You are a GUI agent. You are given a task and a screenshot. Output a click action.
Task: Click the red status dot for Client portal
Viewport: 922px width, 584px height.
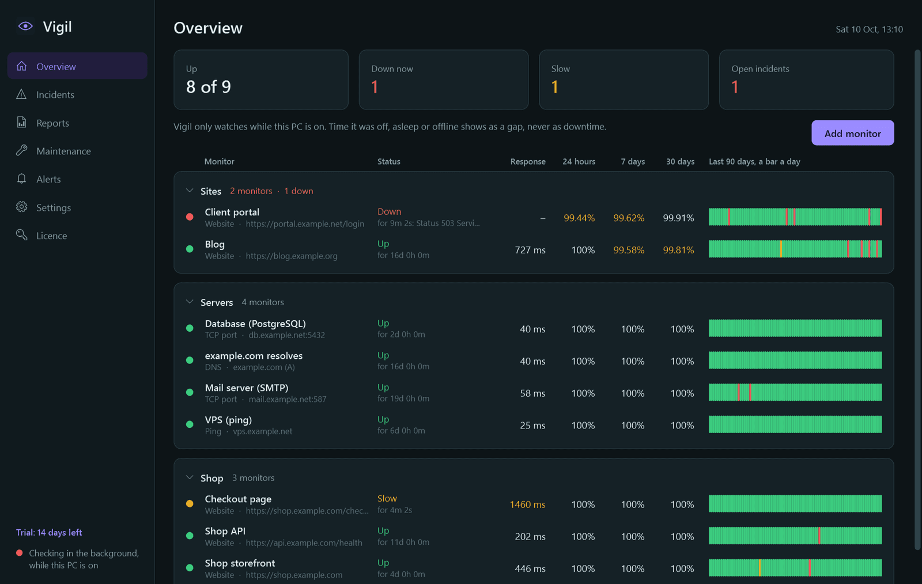point(190,217)
